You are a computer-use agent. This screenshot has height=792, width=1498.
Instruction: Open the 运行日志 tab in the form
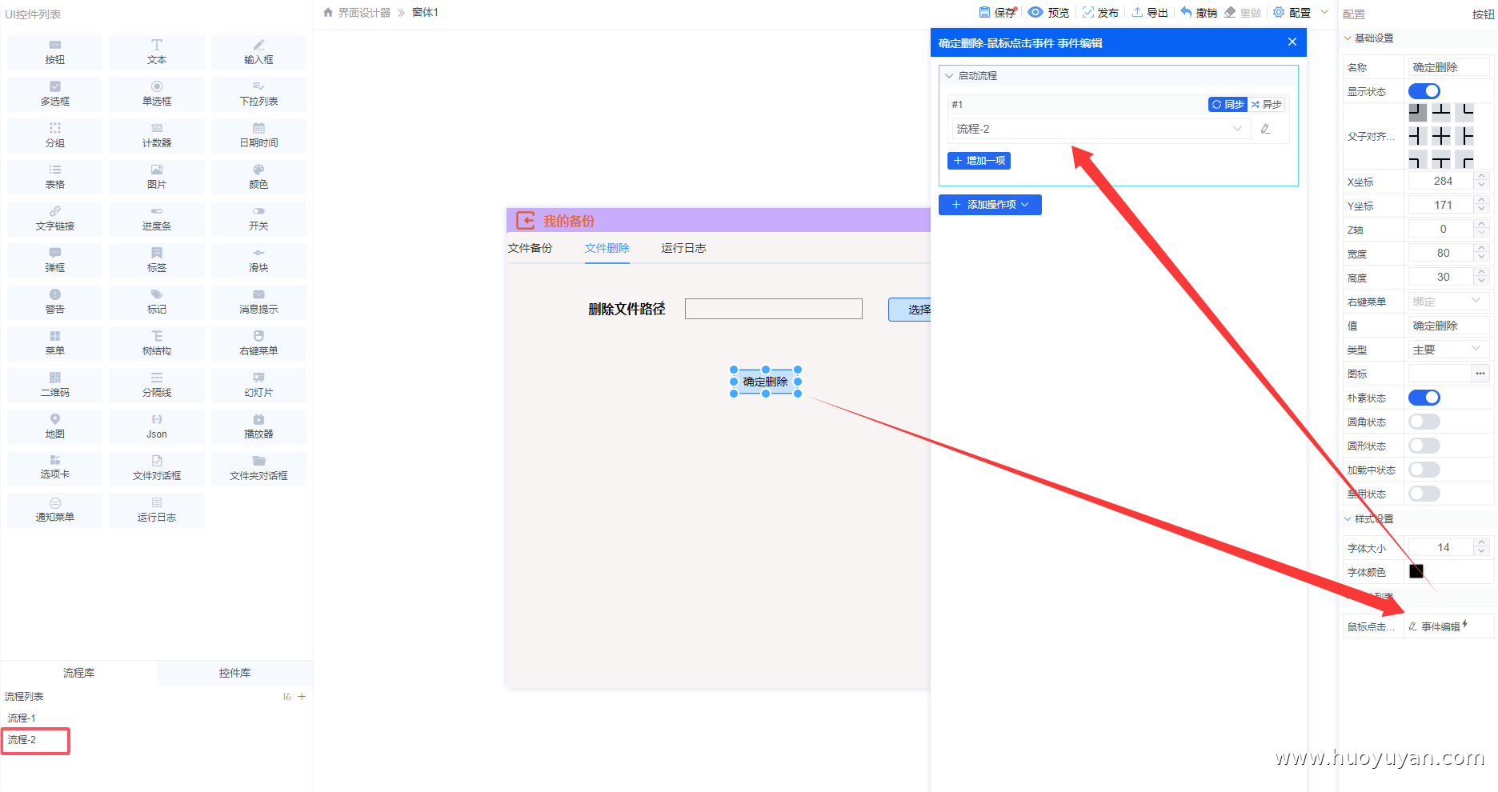coord(683,248)
